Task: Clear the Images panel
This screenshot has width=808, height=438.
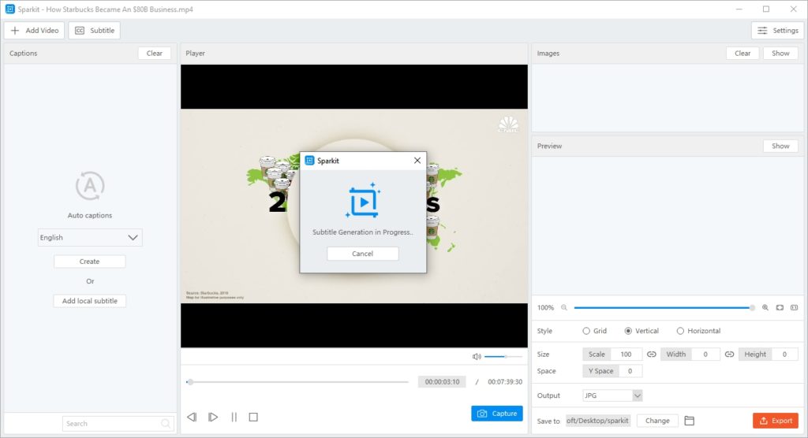Action: coord(742,53)
